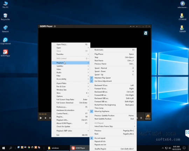Viewport: 189px width, 151px height.
Task: Open the Windows Start menu
Action: (x=3, y=148)
